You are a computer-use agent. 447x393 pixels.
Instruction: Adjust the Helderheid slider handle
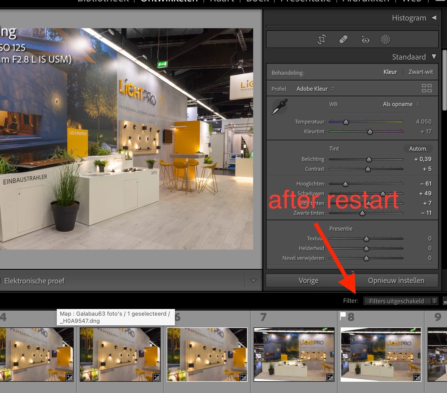pyautogui.click(x=366, y=249)
